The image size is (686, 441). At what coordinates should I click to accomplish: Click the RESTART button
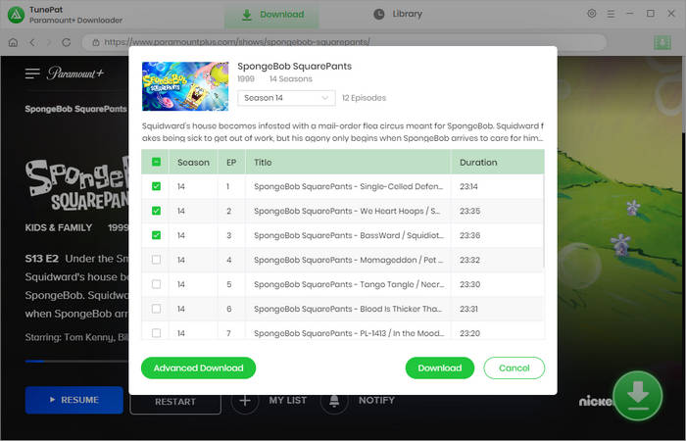pos(175,402)
